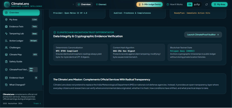Open Action Ledger in the sidebar

click(x=21, y=41)
